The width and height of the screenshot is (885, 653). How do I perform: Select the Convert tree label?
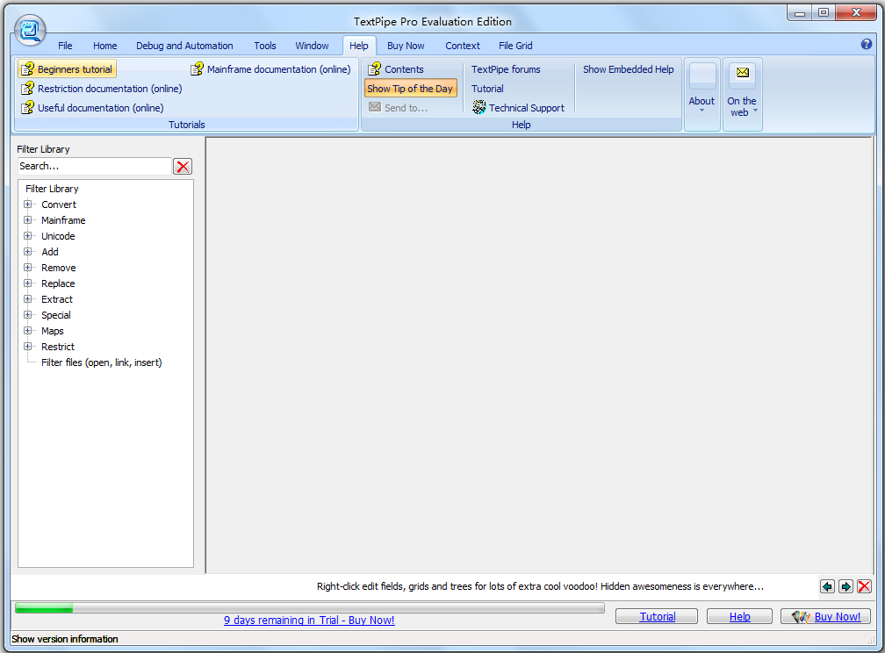click(x=59, y=205)
